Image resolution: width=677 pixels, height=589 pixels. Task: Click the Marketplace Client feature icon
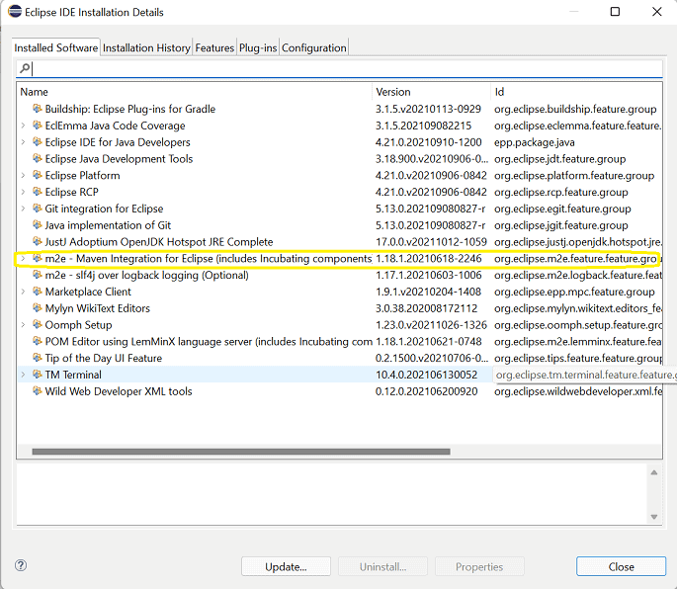click(38, 292)
